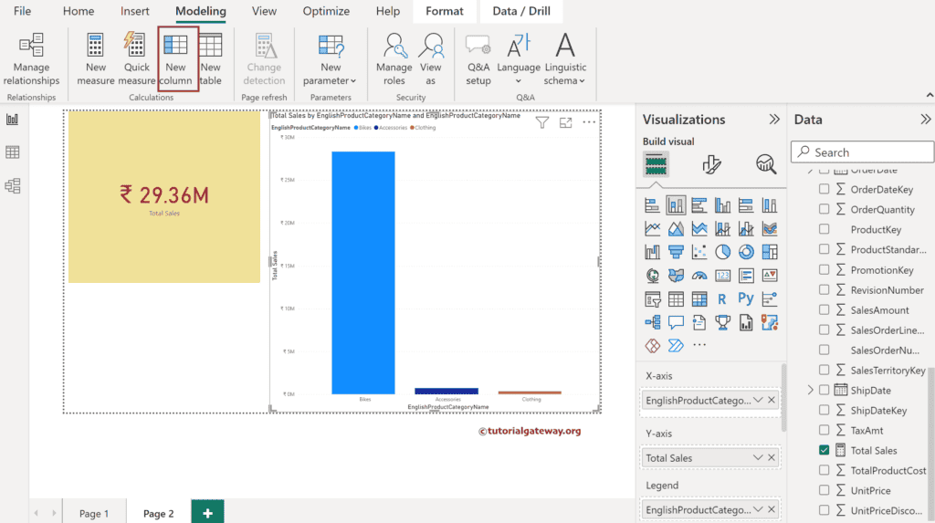The width and height of the screenshot is (935, 523).
Task: Open the Optimize ribbon tab
Action: 326,11
